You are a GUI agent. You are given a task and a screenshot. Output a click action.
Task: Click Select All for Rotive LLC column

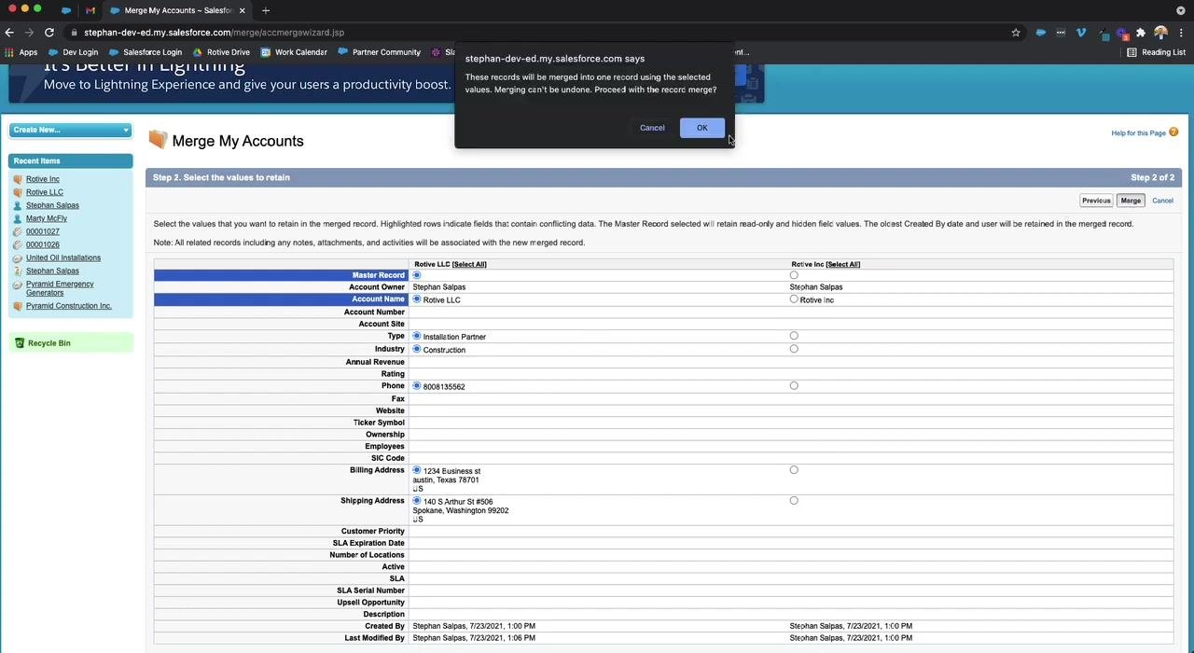tap(469, 264)
